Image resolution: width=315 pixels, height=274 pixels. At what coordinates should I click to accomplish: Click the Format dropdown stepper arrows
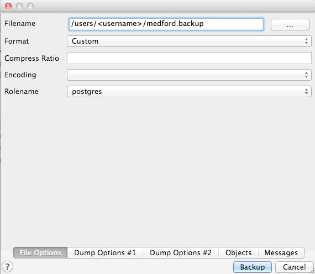[x=306, y=41]
